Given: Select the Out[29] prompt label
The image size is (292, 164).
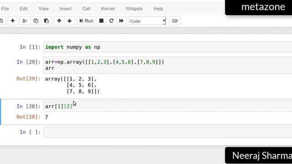Looking at the screenshot, I should [x=28, y=79].
